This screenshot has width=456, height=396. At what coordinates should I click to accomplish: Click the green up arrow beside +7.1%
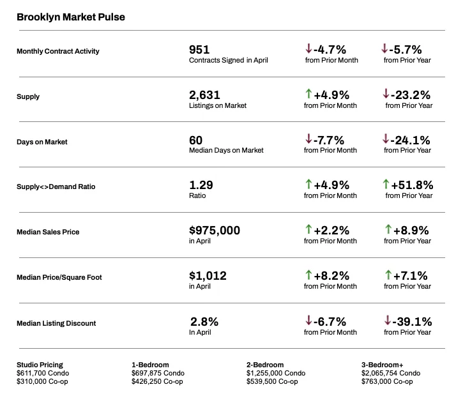(x=386, y=276)
